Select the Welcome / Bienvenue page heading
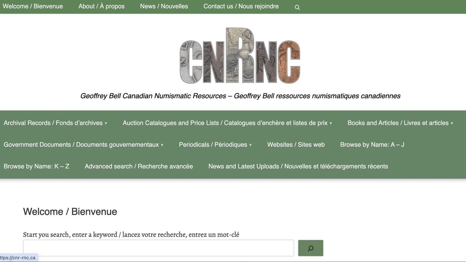Image resolution: width=466 pixels, height=262 pixels. click(70, 212)
